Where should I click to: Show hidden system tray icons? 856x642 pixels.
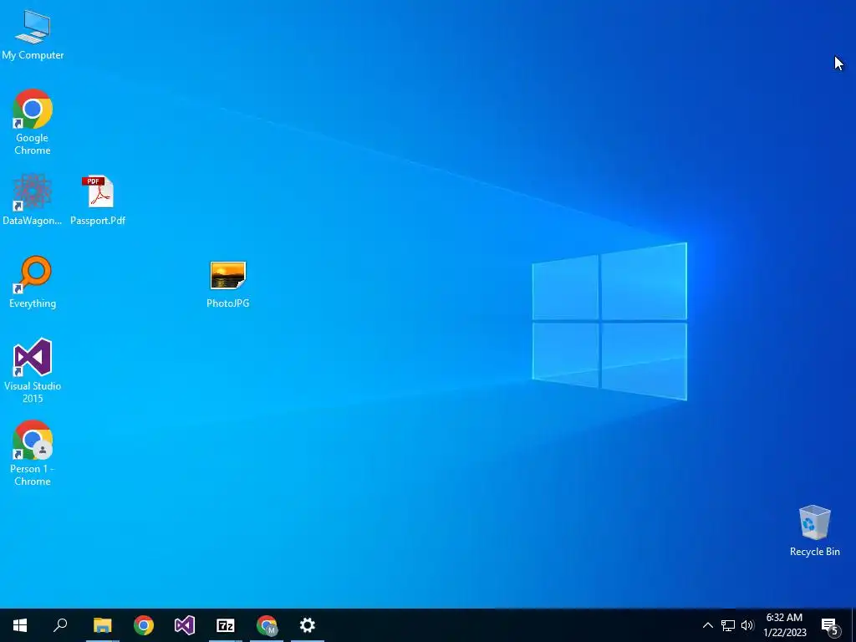tap(707, 625)
